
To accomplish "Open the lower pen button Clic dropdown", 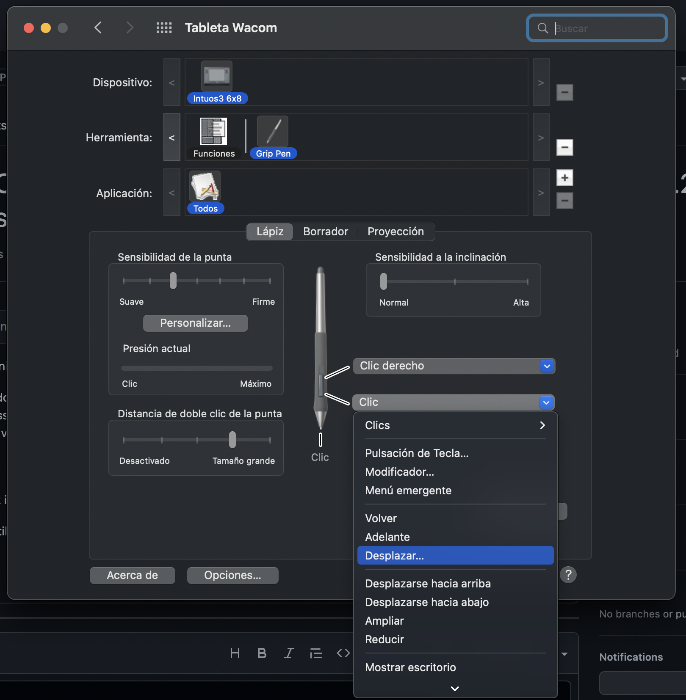I will pos(454,402).
